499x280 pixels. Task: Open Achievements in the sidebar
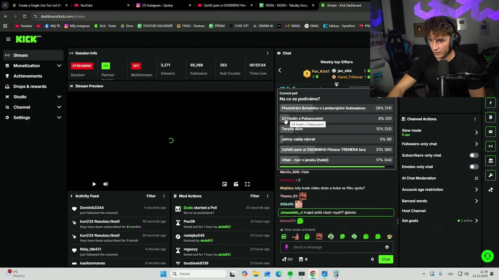[33, 76]
